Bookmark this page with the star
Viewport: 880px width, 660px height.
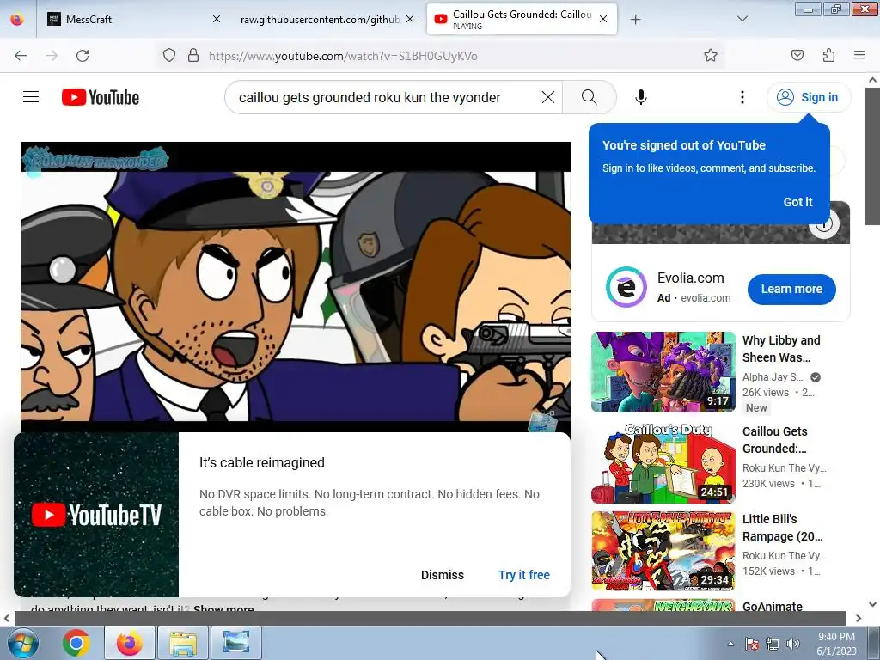coord(711,56)
